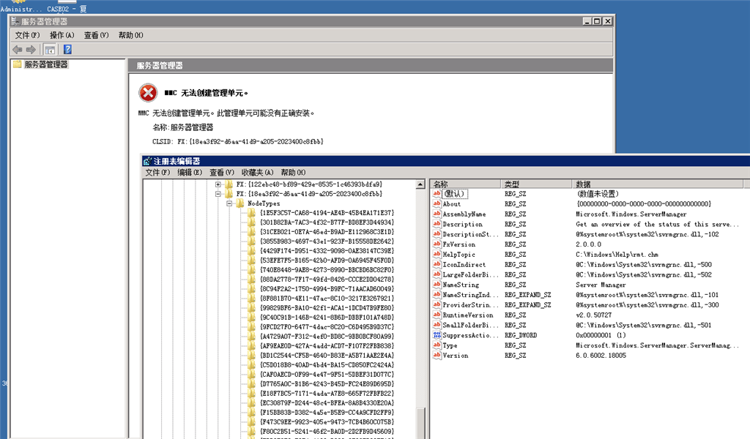Click folder icon of FX:{18ea3f92-d6aa...} key

pyautogui.click(x=229, y=193)
